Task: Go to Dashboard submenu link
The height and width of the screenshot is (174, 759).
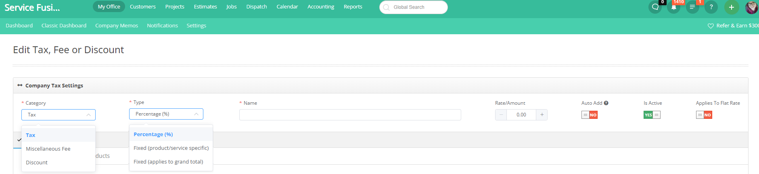Action: 19,25
